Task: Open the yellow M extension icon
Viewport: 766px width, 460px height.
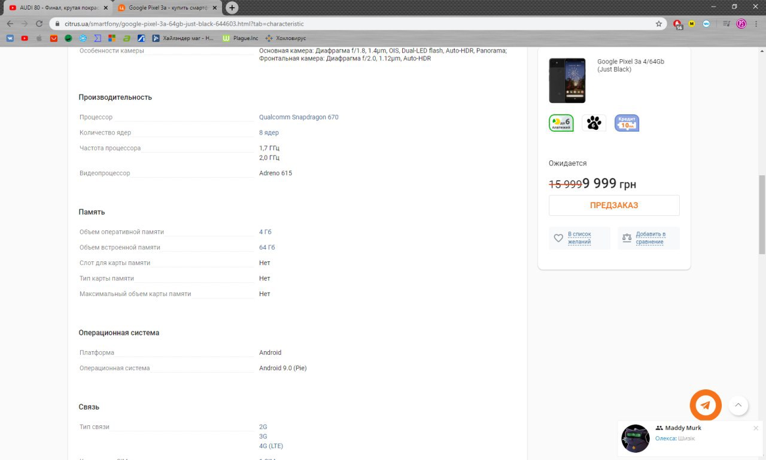Action: coord(692,24)
